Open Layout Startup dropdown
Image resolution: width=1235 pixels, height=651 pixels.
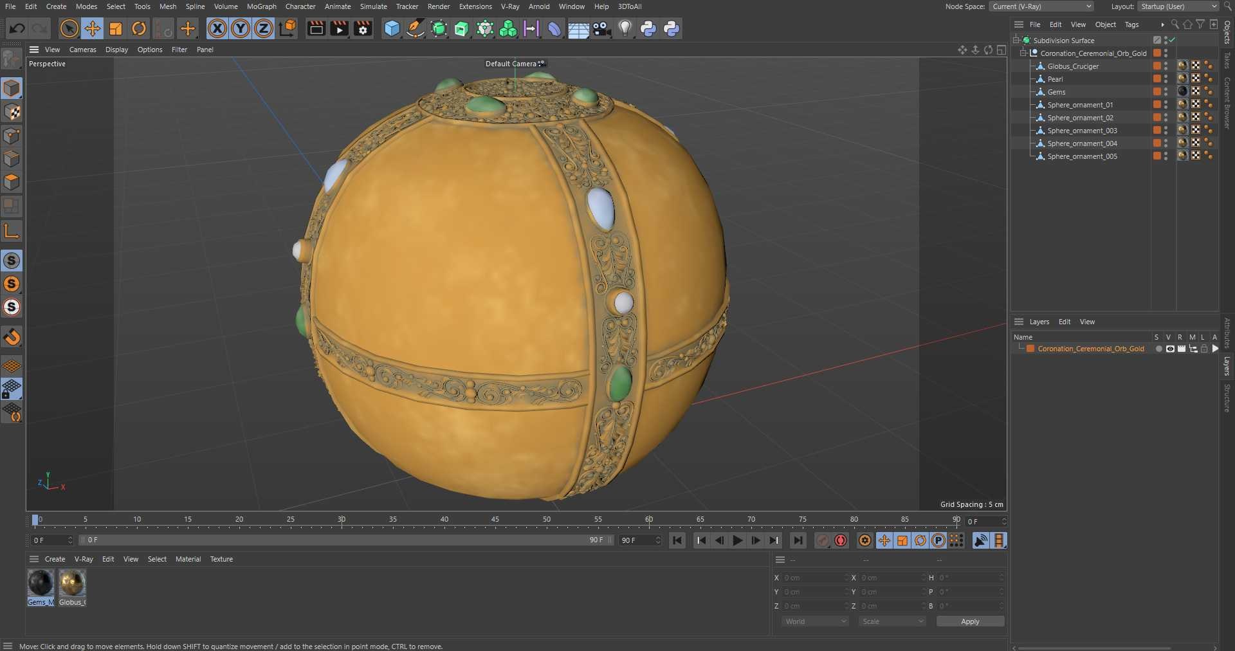click(1178, 6)
